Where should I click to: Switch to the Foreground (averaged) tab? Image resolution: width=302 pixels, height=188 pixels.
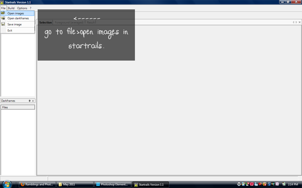(69, 22)
